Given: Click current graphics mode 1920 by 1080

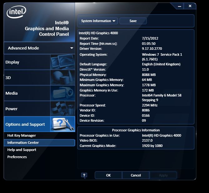Looking at the screenshot, I should pyautogui.click(x=152, y=146).
